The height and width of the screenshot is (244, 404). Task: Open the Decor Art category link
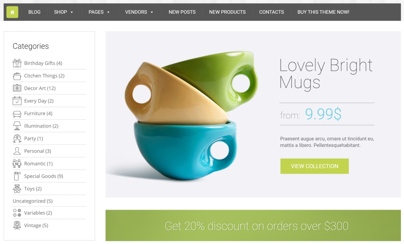(40, 88)
